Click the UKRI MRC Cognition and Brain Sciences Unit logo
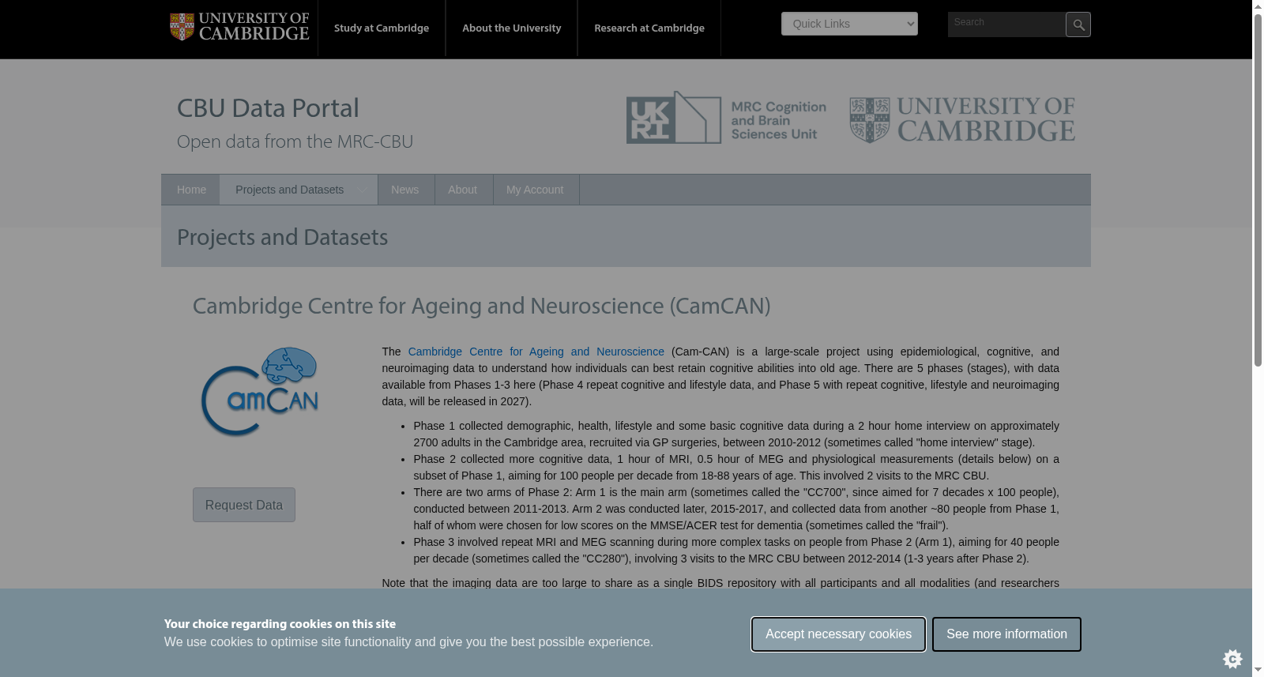This screenshot has width=1264, height=677. point(726,118)
